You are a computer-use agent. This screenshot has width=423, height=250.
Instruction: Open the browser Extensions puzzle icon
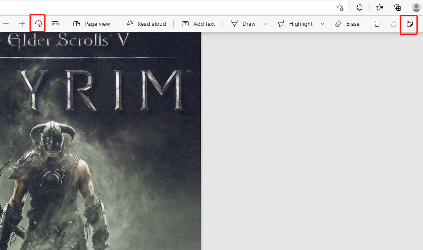click(x=359, y=7)
